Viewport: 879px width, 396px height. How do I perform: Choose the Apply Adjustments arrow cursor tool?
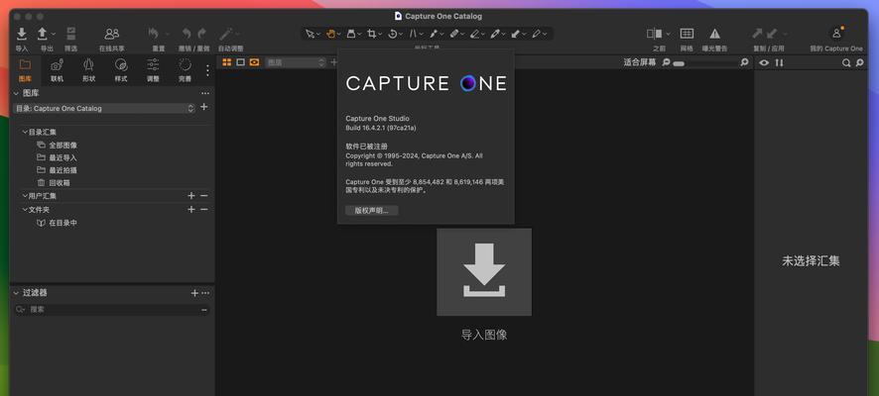click(x=515, y=34)
